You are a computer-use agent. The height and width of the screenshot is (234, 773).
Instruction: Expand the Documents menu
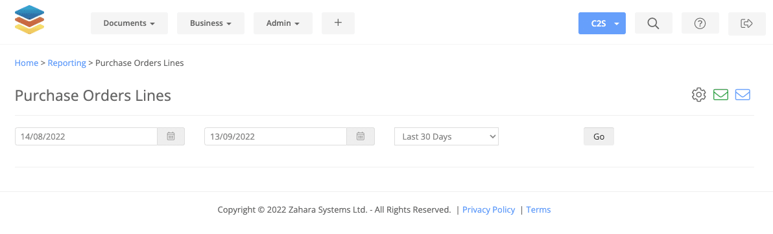pyautogui.click(x=129, y=23)
